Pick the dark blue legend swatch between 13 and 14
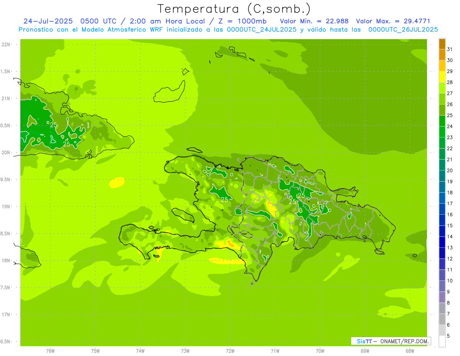This screenshot has height=356, width=460. coord(442,242)
